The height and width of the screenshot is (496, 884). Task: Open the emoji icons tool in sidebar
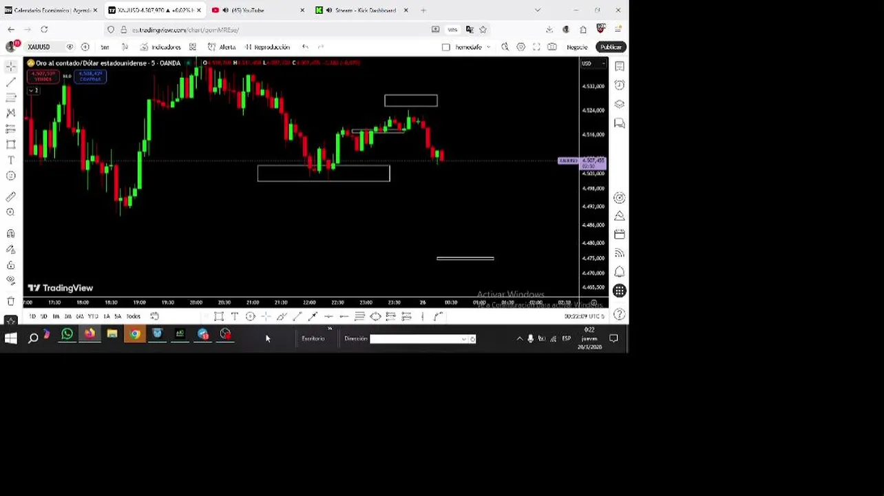coord(11,176)
